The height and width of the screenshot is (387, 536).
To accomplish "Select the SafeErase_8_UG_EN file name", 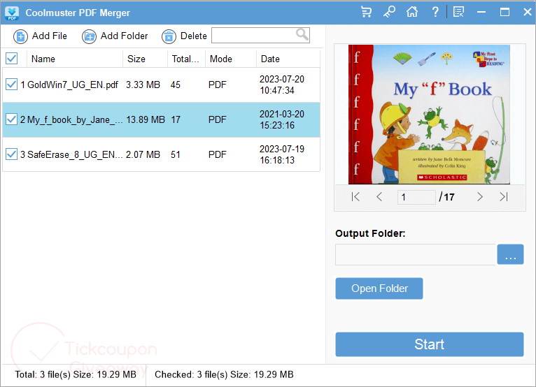I will pyautogui.click(x=74, y=154).
